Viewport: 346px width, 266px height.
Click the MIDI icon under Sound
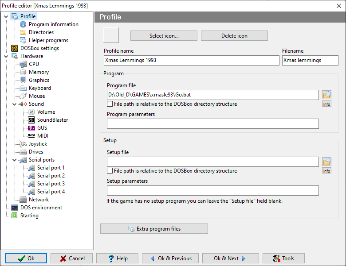coord(31,135)
